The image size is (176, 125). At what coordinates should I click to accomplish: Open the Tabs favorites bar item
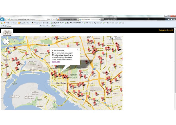point(122,23)
